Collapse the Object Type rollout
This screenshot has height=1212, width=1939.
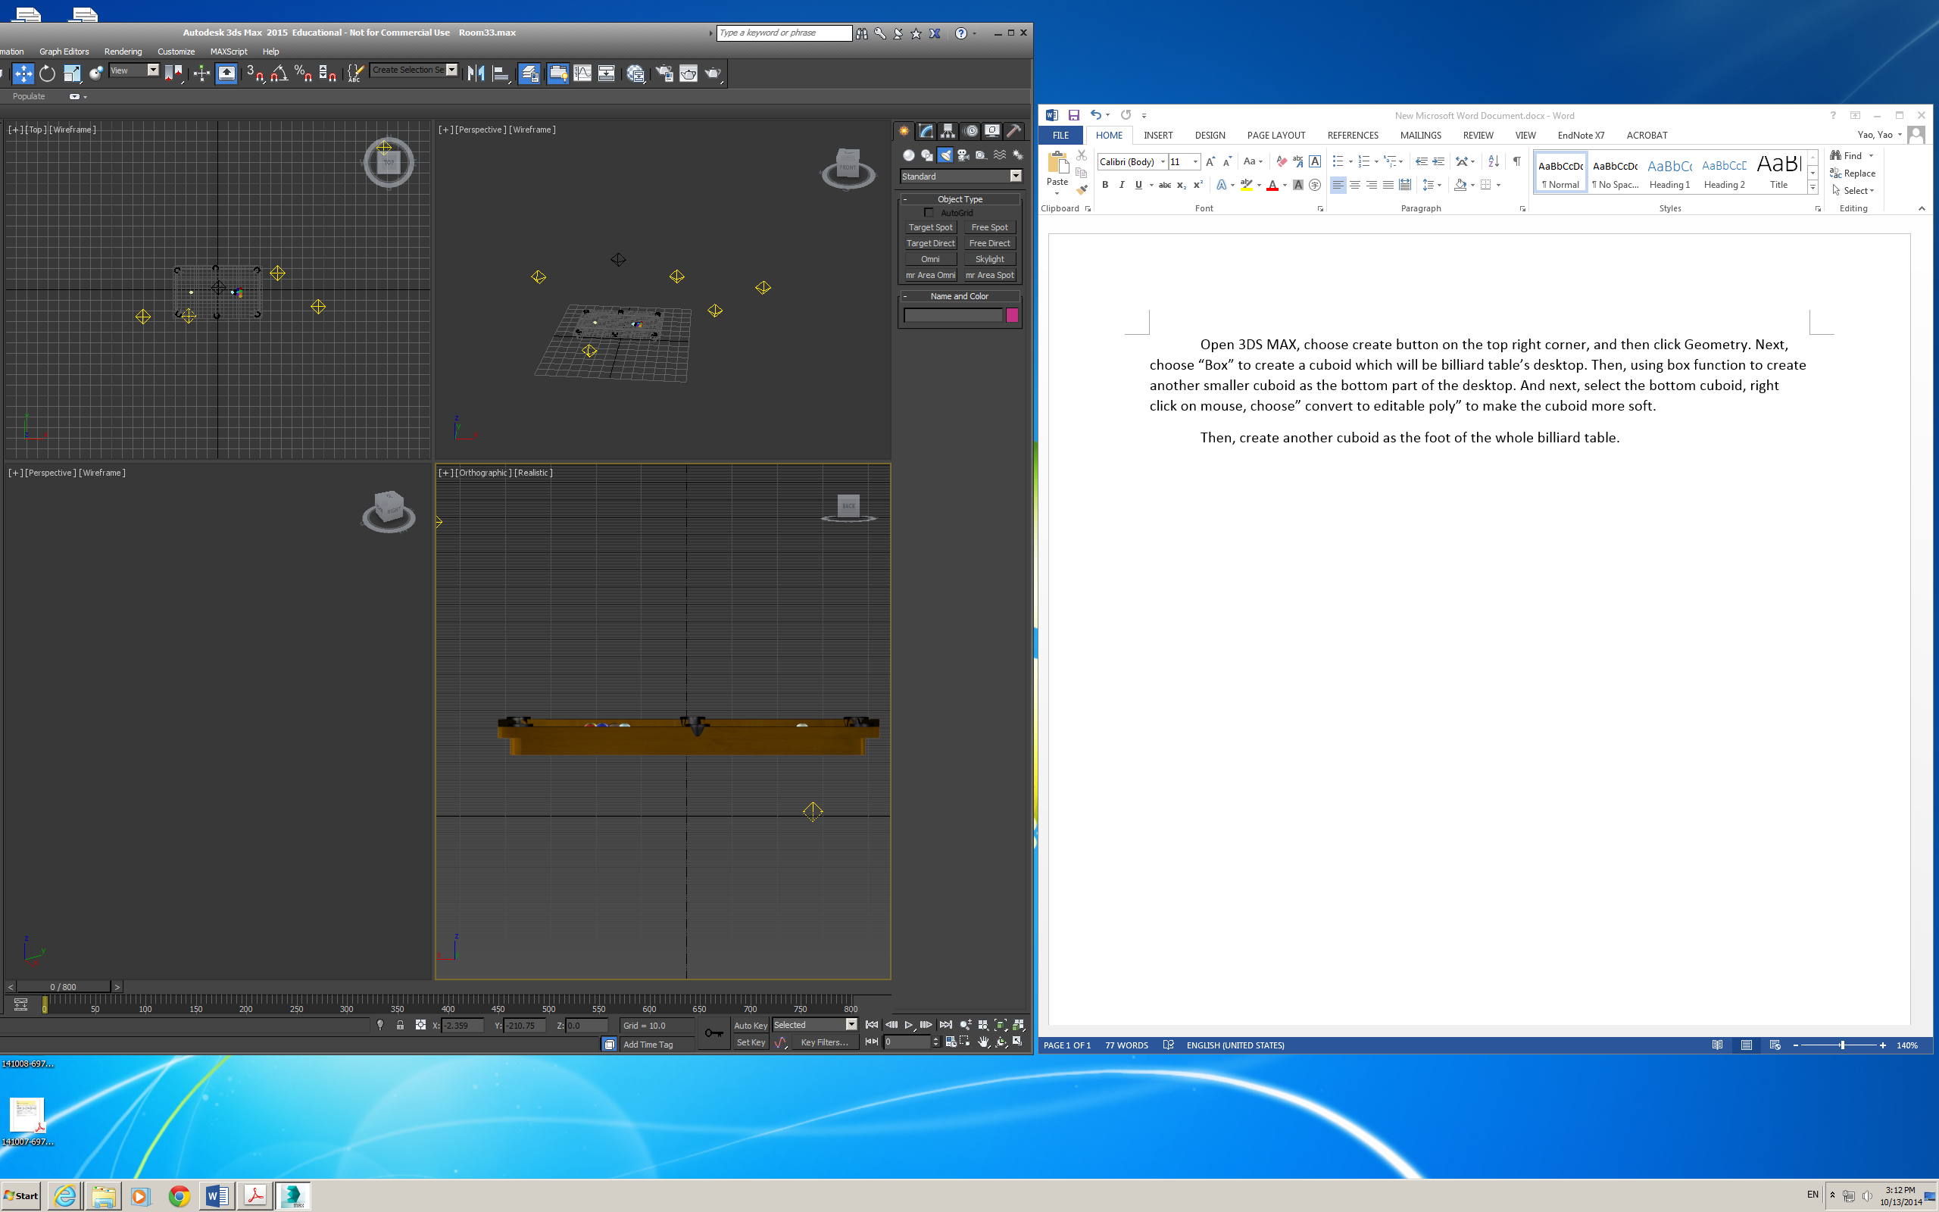pyautogui.click(x=960, y=198)
